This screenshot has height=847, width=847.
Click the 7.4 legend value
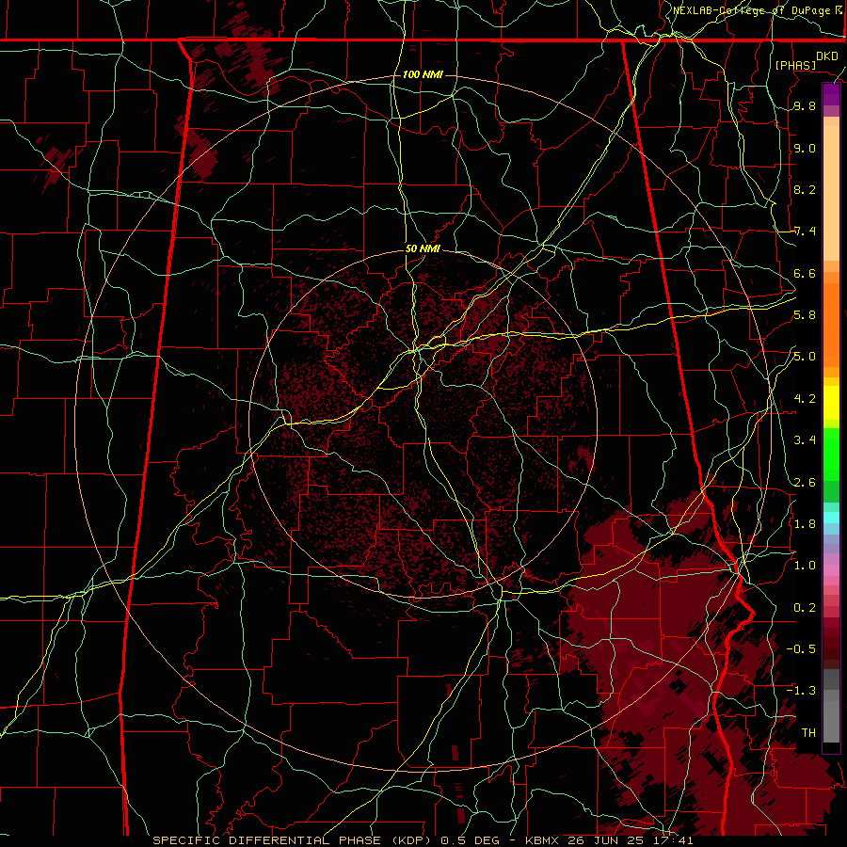pyautogui.click(x=805, y=232)
